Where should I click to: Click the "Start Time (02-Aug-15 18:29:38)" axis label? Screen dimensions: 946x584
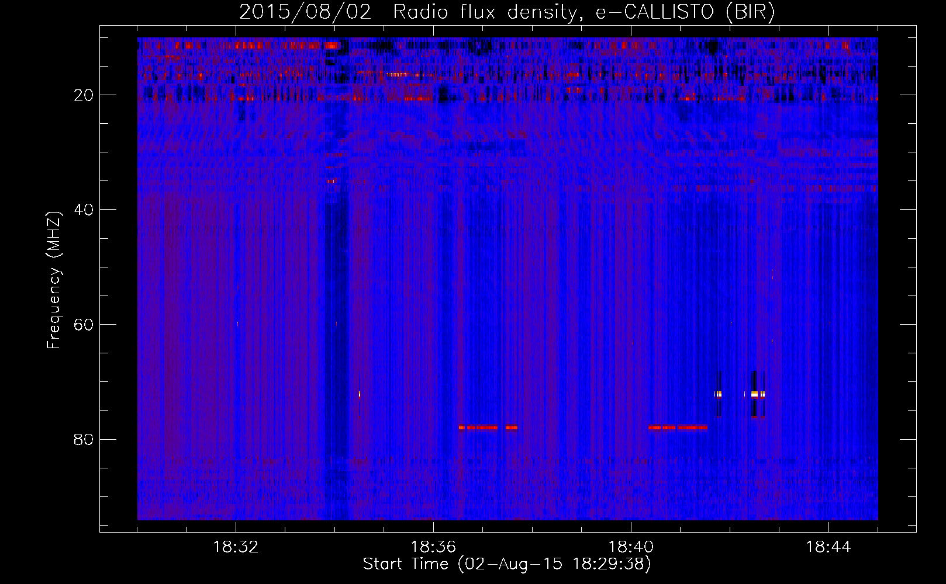(507, 564)
